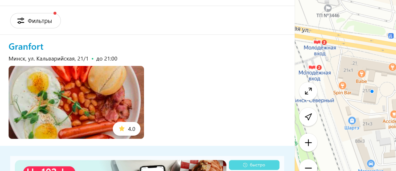396x171 pixels.
Task: Click the sliders icon inside Фильтры
Action: tap(21, 21)
